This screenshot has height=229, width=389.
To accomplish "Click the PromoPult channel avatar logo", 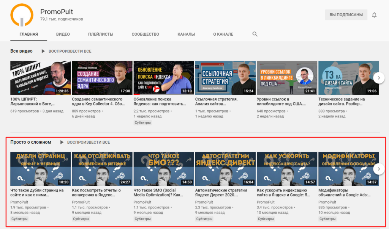I will pyautogui.click(x=22, y=15).
